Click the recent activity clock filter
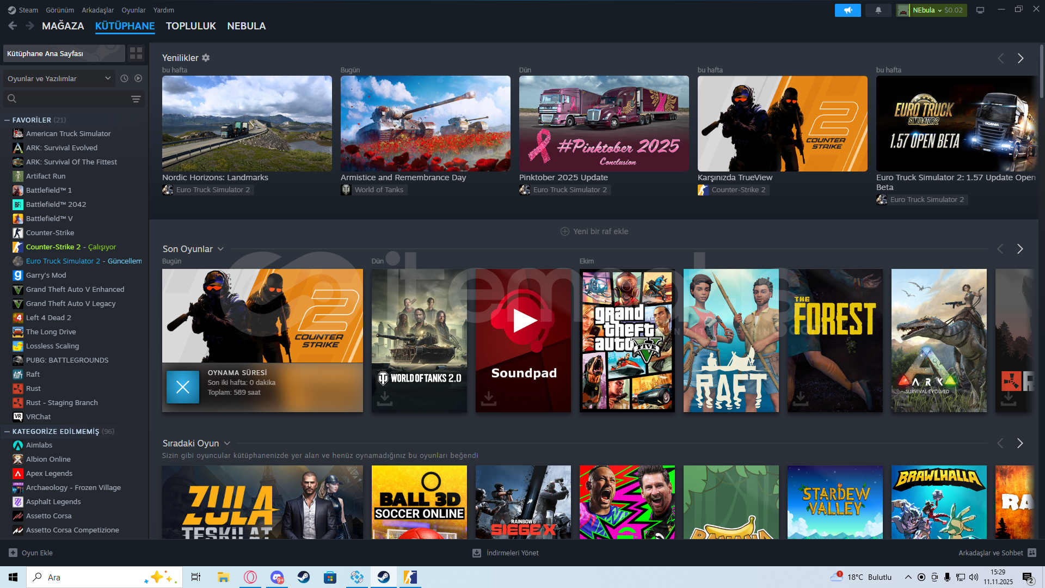The width and height of the screenshot is (1045, 588). pos(124,78)
